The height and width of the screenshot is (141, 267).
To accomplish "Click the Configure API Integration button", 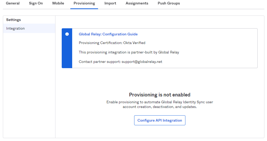I will coord(160,120).
